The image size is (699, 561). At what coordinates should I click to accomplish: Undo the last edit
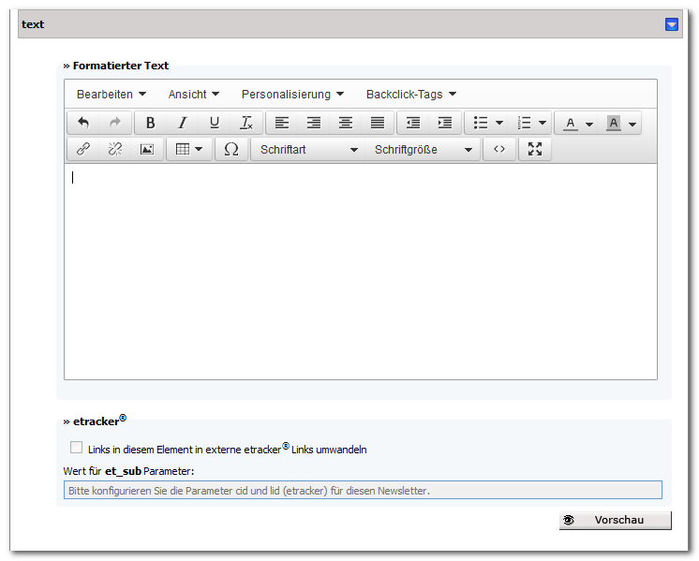click(83, 123)
